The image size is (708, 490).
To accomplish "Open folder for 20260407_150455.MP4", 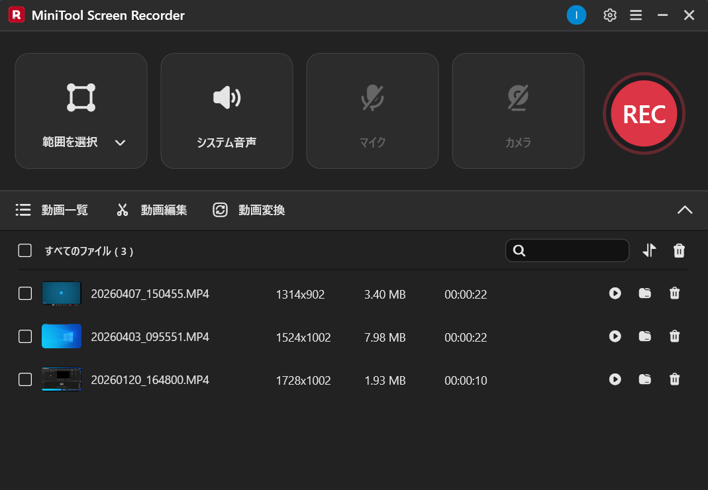I will pyautogui.click(x=645, y=293).
